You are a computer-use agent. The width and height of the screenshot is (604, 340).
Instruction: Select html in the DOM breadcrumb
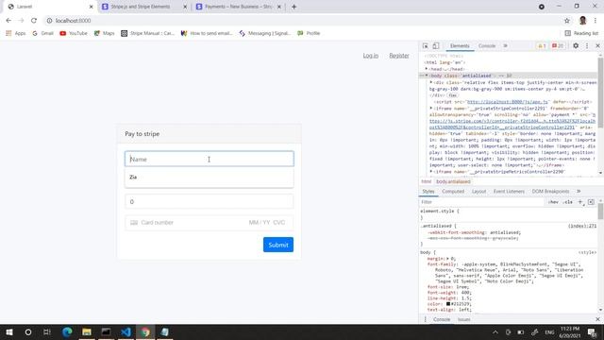[x=426, y=181]
